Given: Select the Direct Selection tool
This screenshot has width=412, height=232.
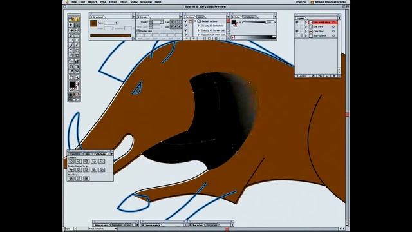Looking at the screenshot, I should [x=77, y=25].
